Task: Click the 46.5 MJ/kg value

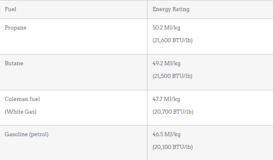Action: tap(166, 134)
